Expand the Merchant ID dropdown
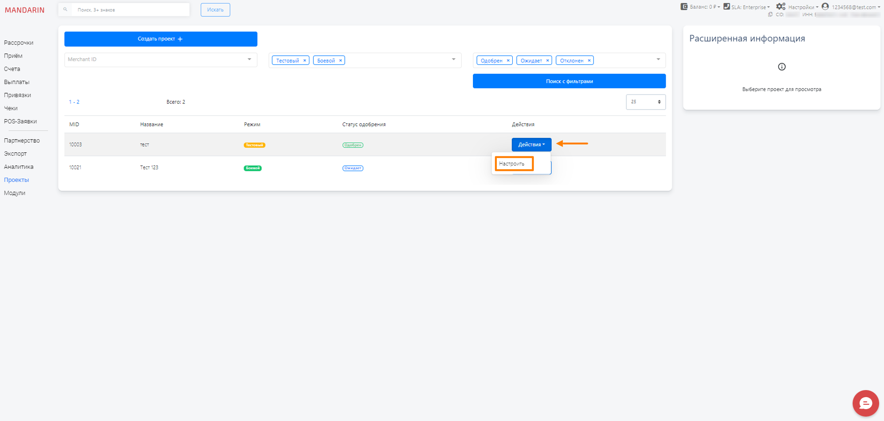The width and height of the screenshot is (884, 421). point(249,59)
